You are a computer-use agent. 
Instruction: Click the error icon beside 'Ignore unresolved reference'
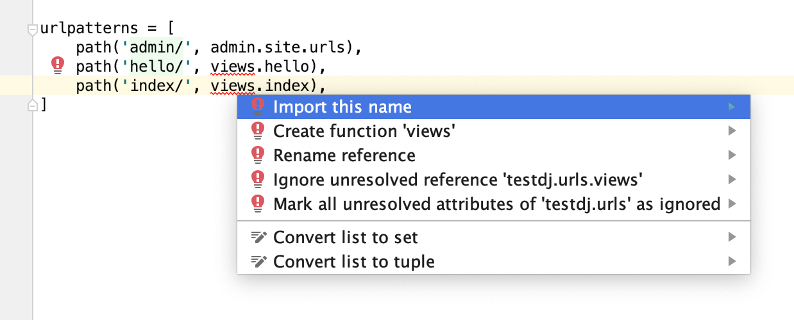pyautogui.click(x=258, y=180)
